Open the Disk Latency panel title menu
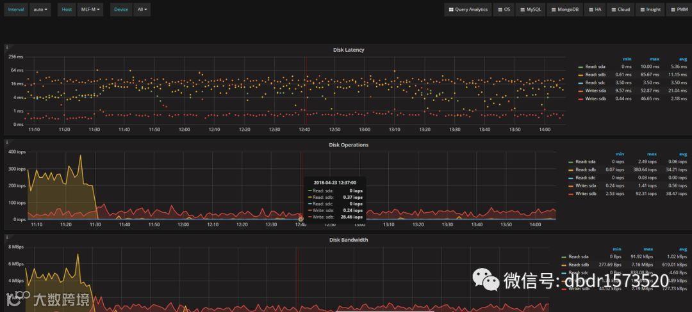 coord(348,50)
